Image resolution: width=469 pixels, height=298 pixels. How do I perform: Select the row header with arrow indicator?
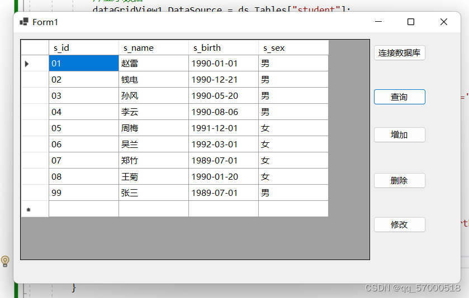pyautogui.click(x=35, y=63)
